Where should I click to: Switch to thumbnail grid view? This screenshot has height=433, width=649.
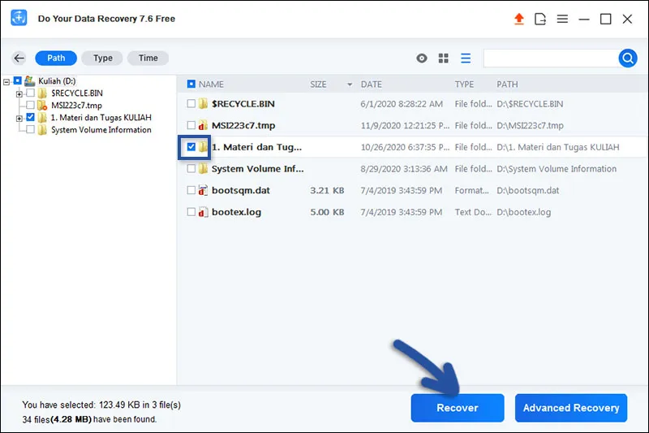coord(443,58)
